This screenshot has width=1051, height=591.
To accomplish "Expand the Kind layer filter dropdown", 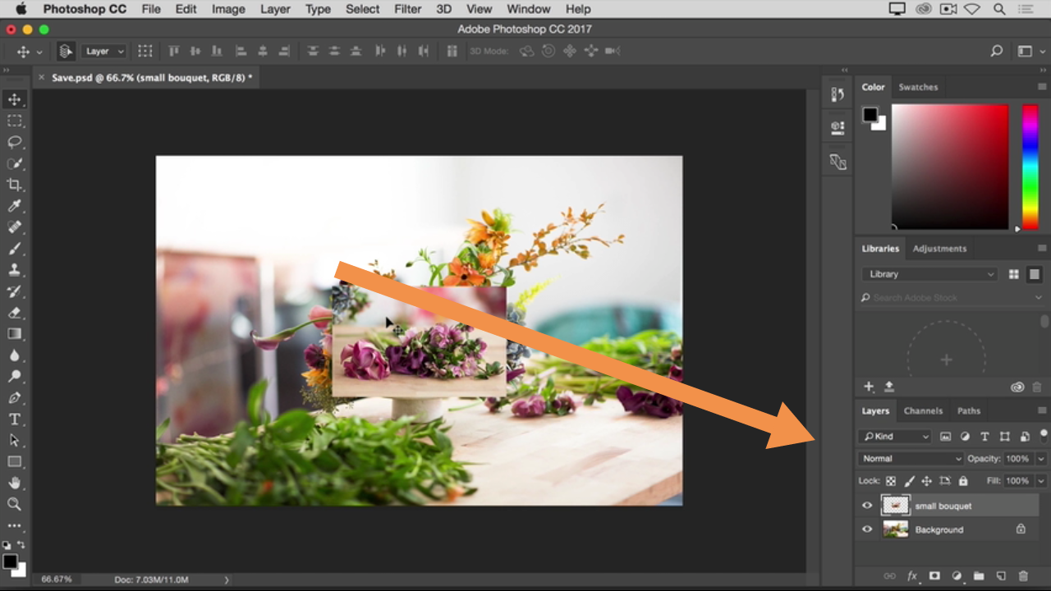I will [x=894, y=437].
